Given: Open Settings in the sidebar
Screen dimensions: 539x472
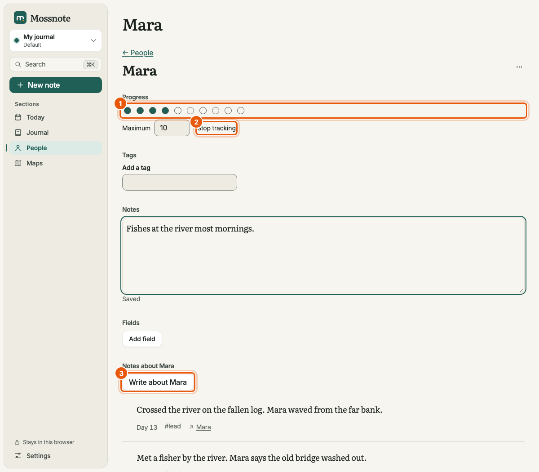Looking at the screenshot, I should click(56, 456).
